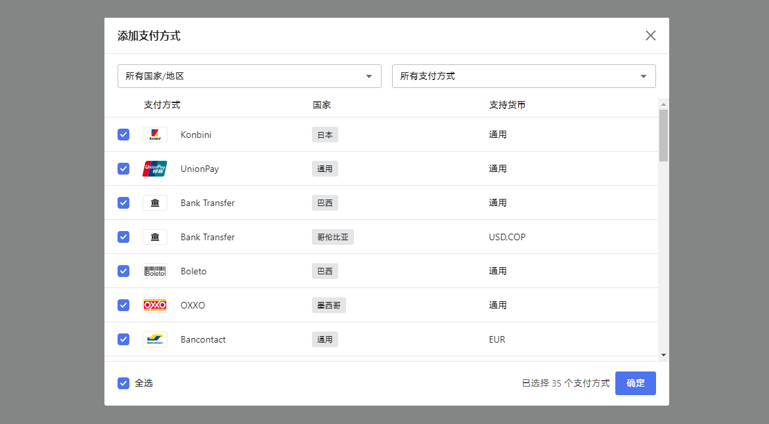Image resolution: width=769 pixels, height=424 pixels.
Task: Click the 支付方式 column header
Action: click(162, 105)
